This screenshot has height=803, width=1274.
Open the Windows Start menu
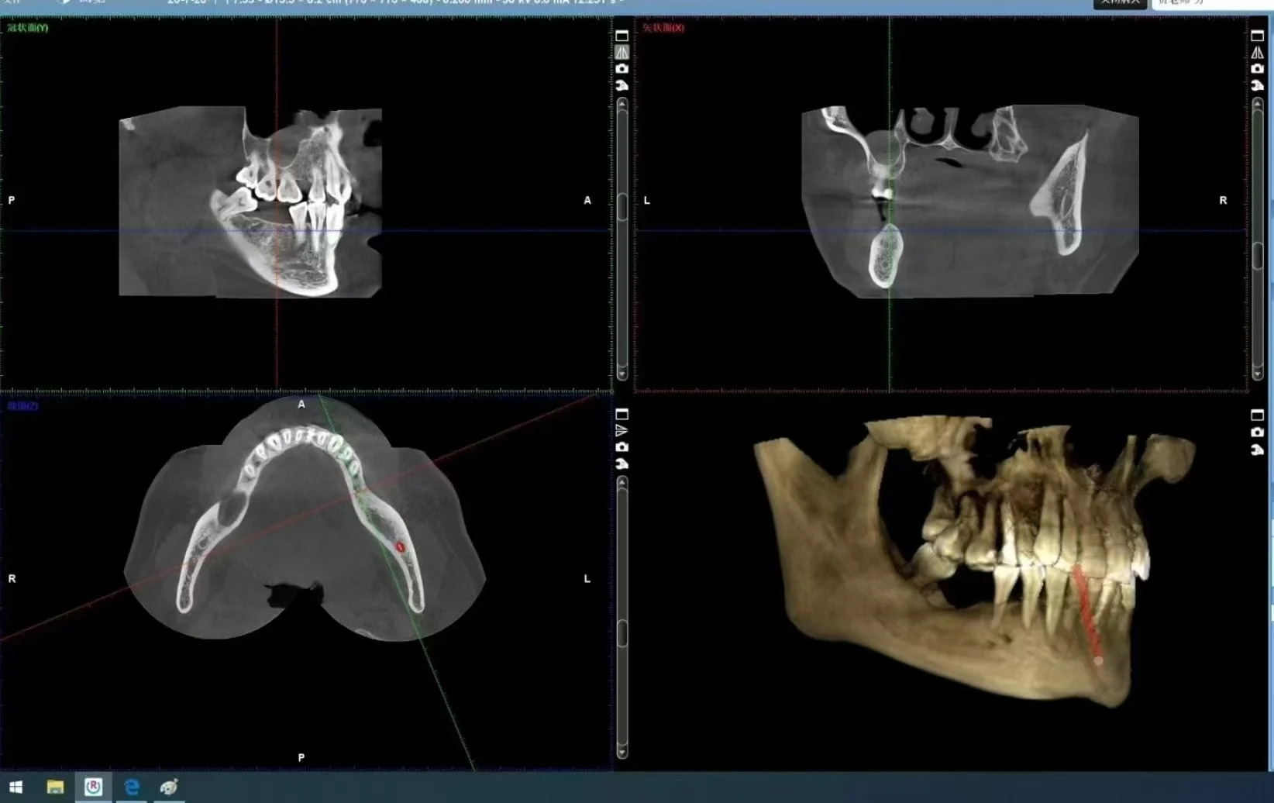coord(15,787)
